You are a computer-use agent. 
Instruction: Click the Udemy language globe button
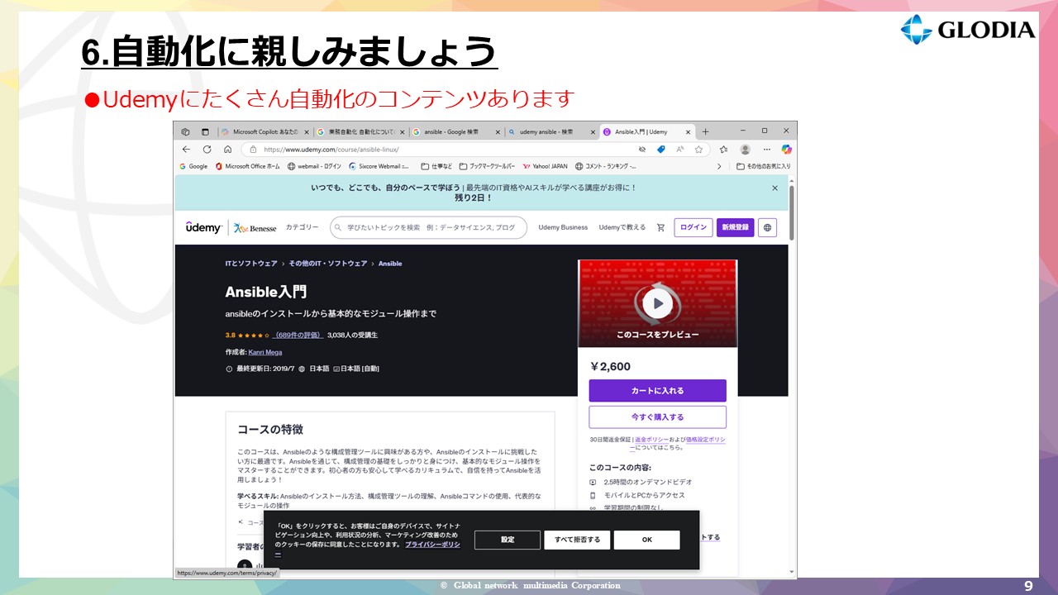(767, 227)
